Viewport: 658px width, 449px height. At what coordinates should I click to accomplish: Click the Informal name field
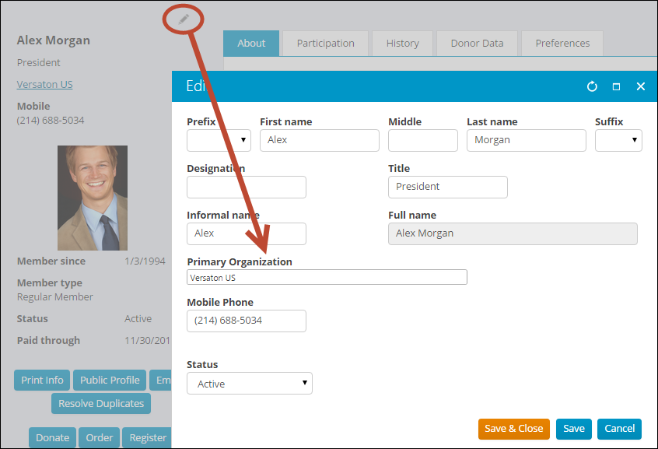(x=247, y=233)
